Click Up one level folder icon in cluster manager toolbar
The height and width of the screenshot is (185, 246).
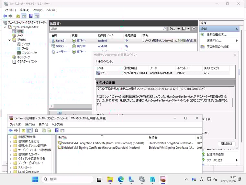[x=18, y=16]
